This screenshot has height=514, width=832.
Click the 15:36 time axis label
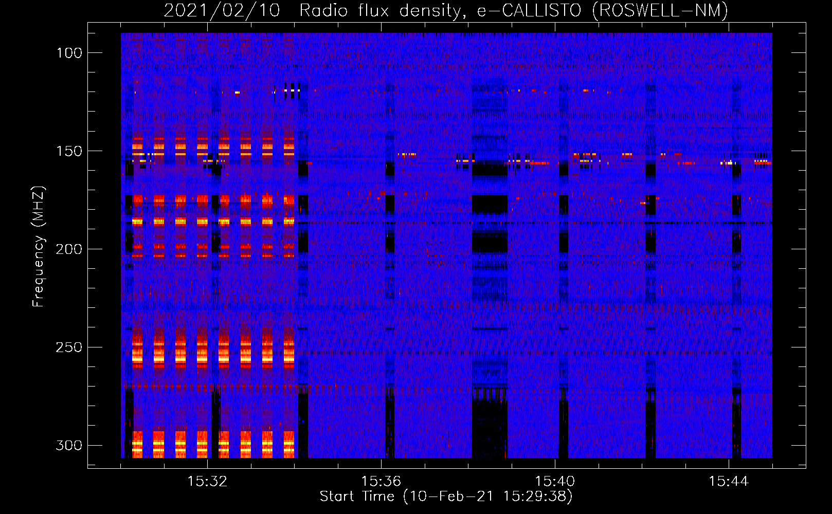pyautogui.click(x=381, y=482)
